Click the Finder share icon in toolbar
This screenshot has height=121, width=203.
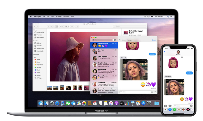tap(72, 26)
